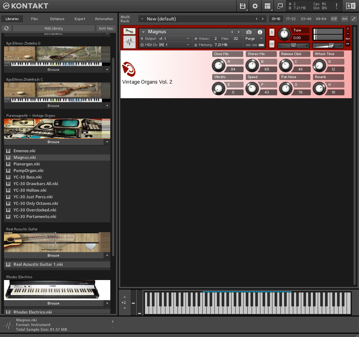The image size is (359, 337).
Task: Select rack page 33-48
Action: tap(306, 19)
